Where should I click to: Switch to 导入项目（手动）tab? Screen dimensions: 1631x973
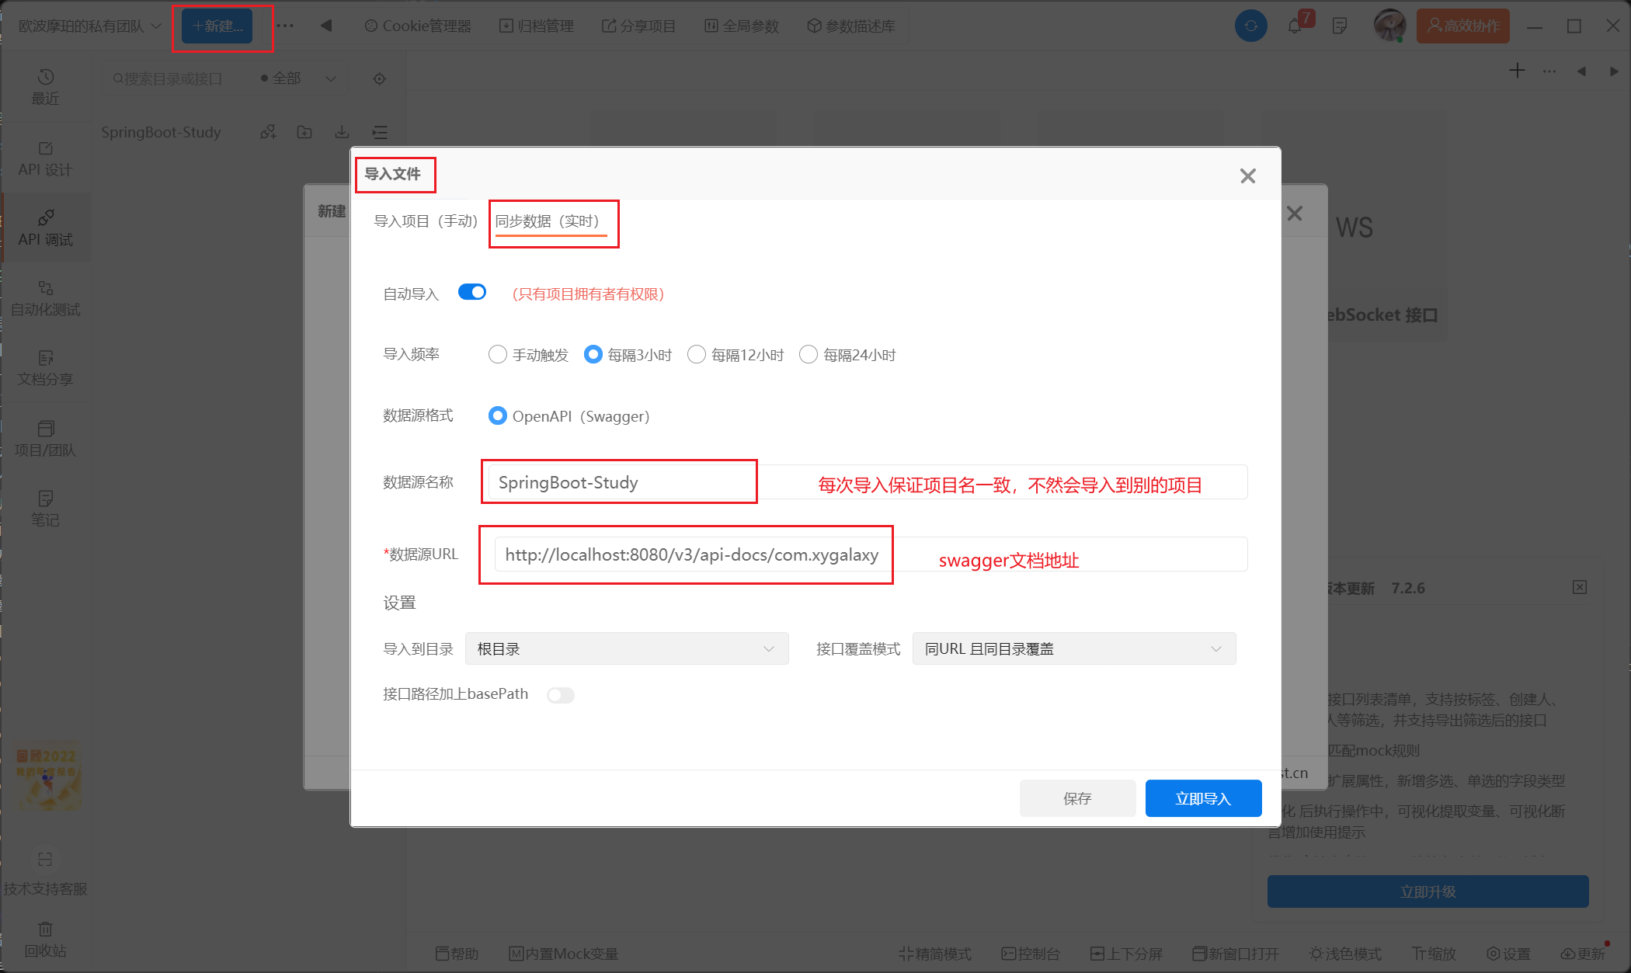pos(426,221)
